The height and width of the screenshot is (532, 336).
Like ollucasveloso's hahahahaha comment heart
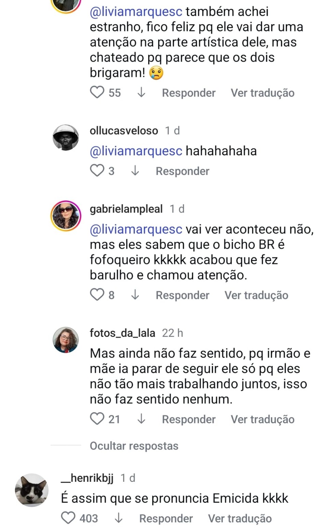point(97,170)
